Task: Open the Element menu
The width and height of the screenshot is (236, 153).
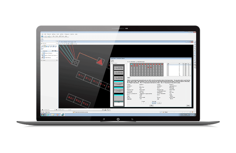Action: (49, 34)
